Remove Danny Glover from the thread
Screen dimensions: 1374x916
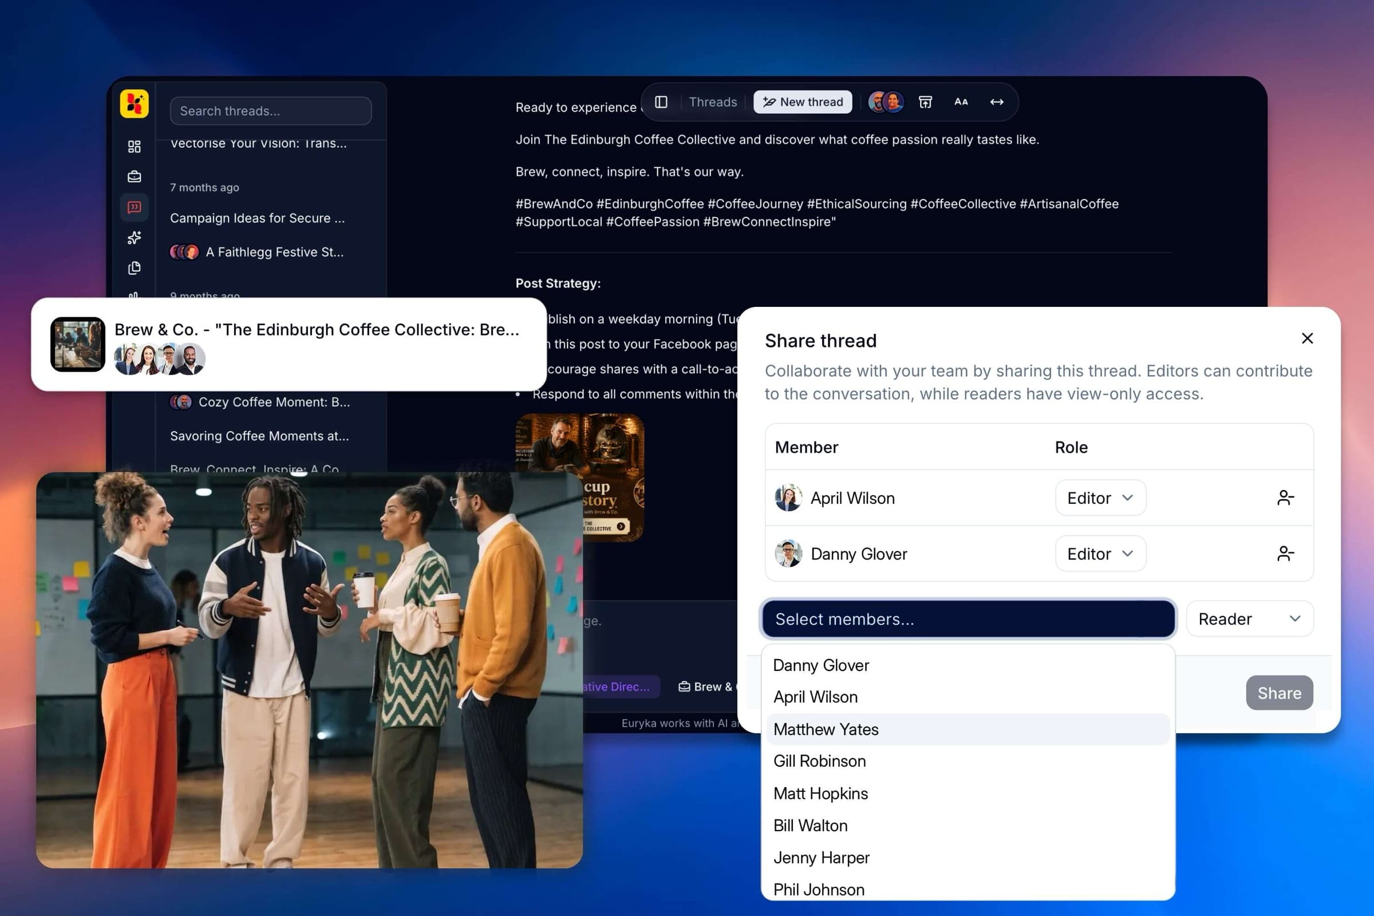[1285, 553]
